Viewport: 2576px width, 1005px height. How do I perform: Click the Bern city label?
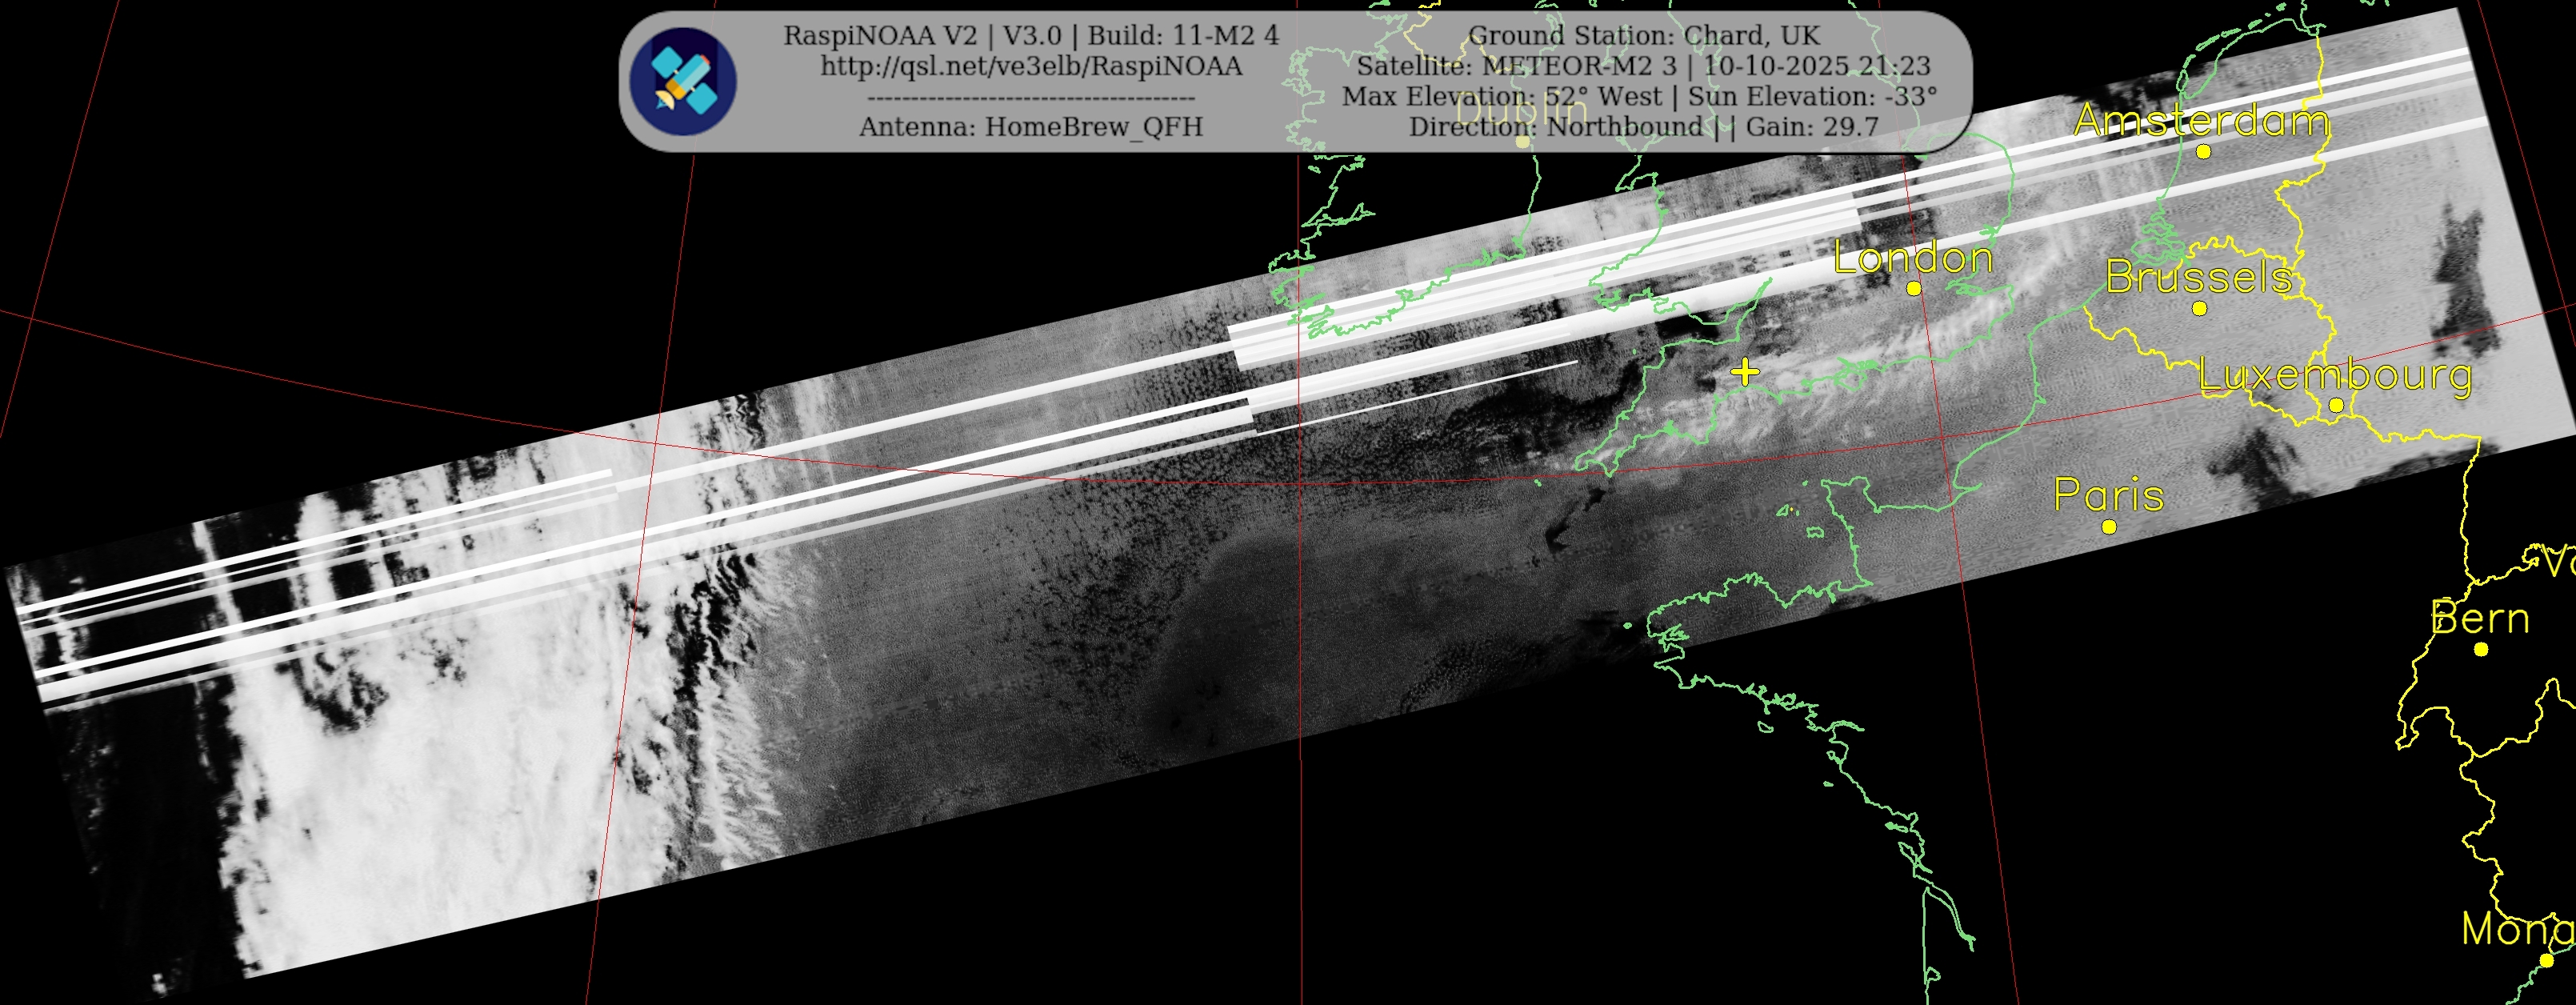click(x=2480, y=618)
